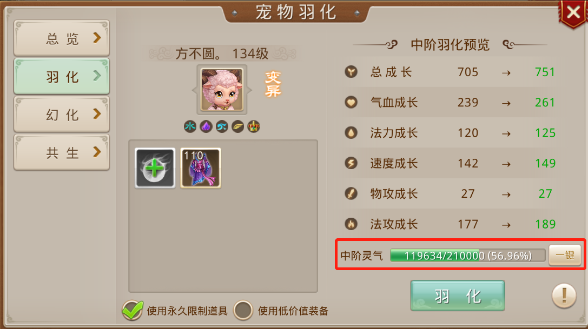Click the green 羽化 button
Viewport: 588px width, 329px height.
click(x=458, y=296)
